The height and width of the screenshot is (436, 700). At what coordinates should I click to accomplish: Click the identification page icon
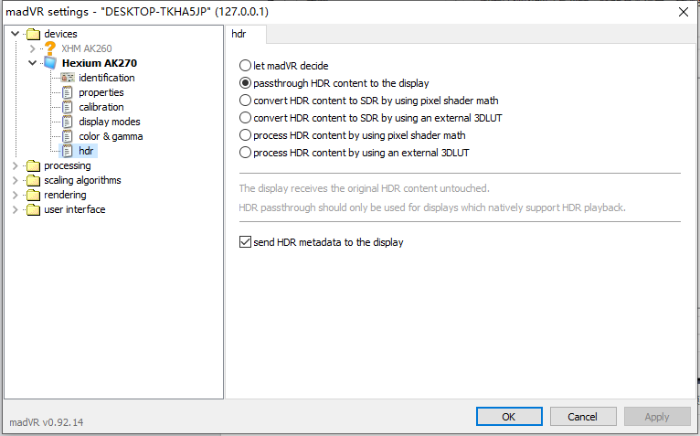[x=67, y=78]
